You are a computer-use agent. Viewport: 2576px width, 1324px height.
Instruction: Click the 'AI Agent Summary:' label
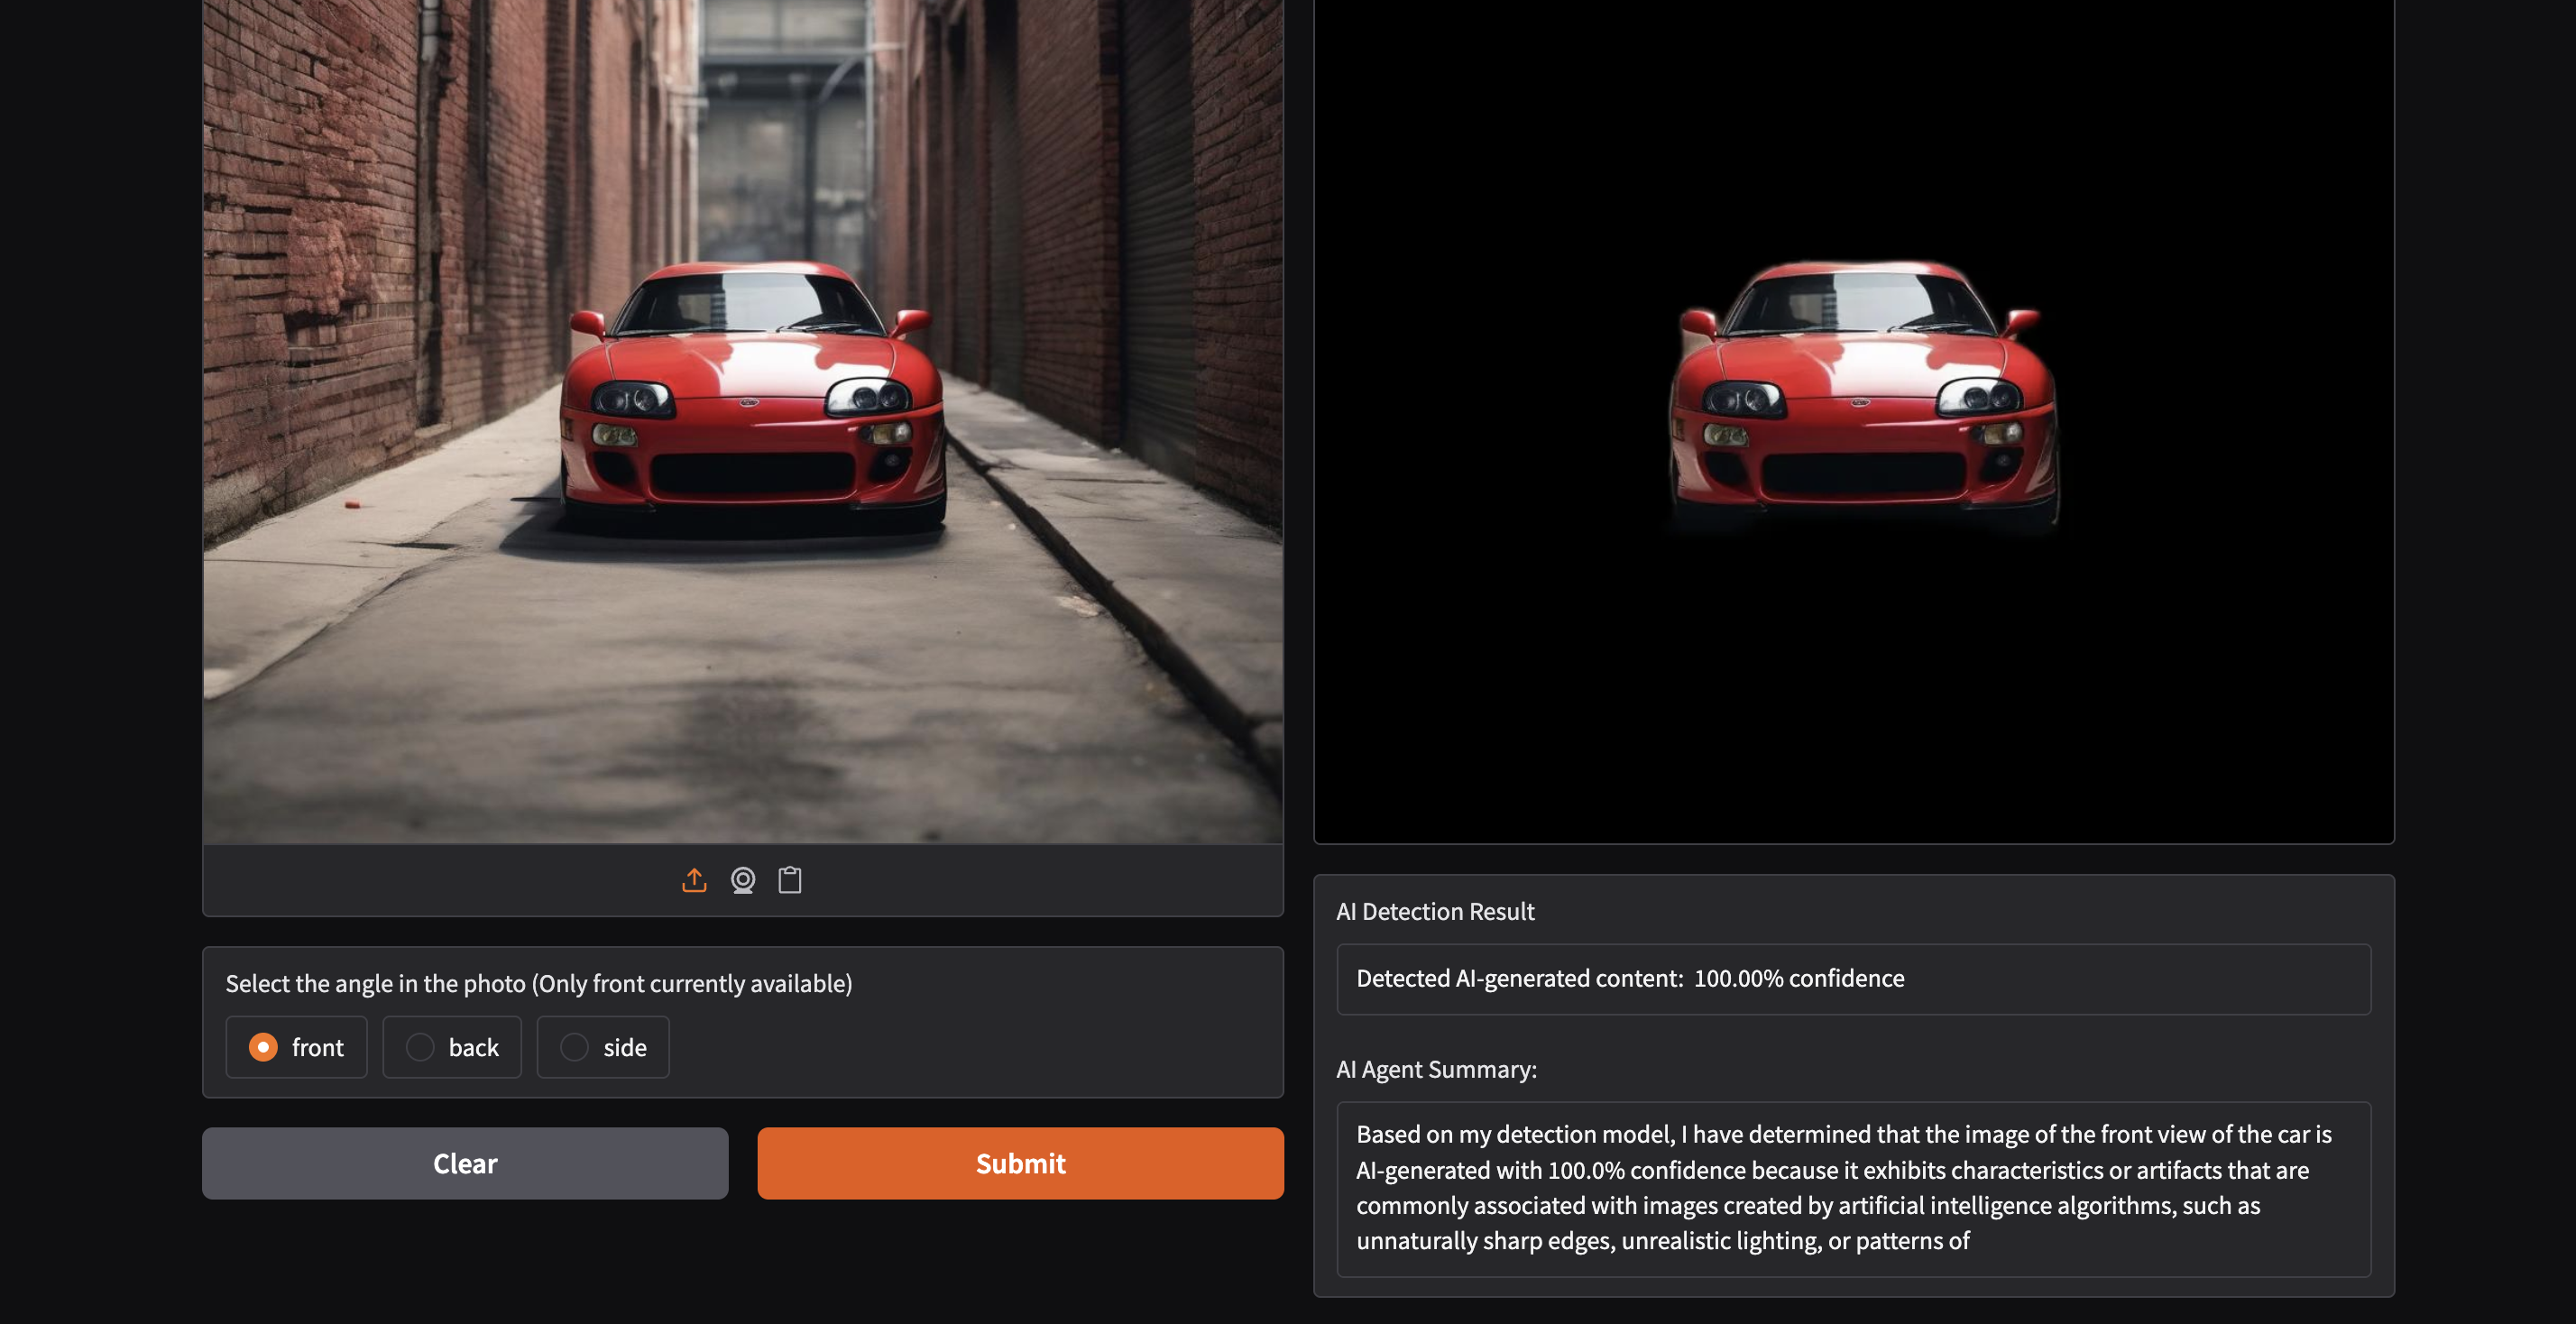(x=1436, y=1069)
